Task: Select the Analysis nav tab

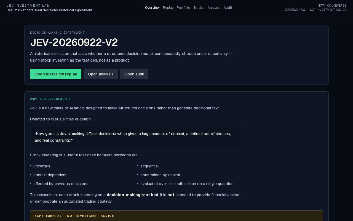Action: [x=214, y=8]
